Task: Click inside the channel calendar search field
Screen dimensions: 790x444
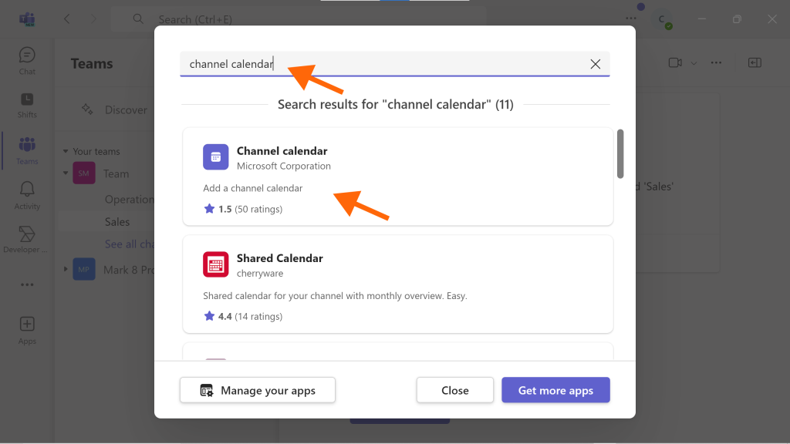Action: point(384,64)
